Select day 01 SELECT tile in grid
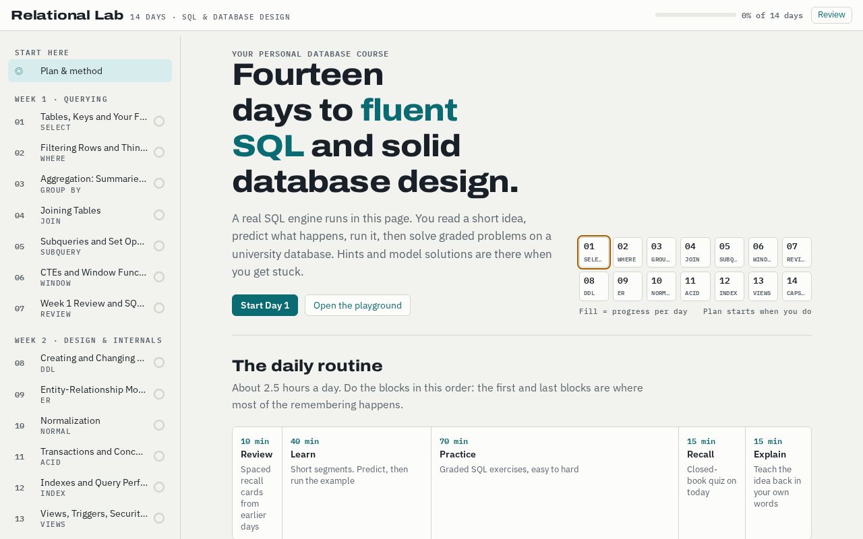Image resolution: width=863 pixels, height=539 pixels. [x=594, y=252]
